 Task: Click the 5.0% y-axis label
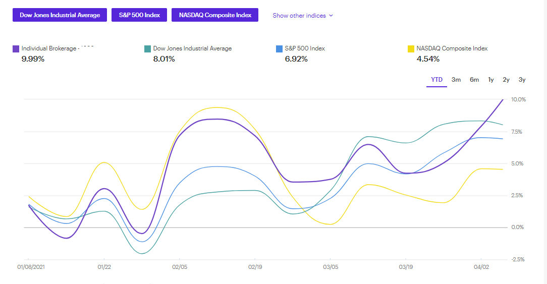(x=517, y=163)
